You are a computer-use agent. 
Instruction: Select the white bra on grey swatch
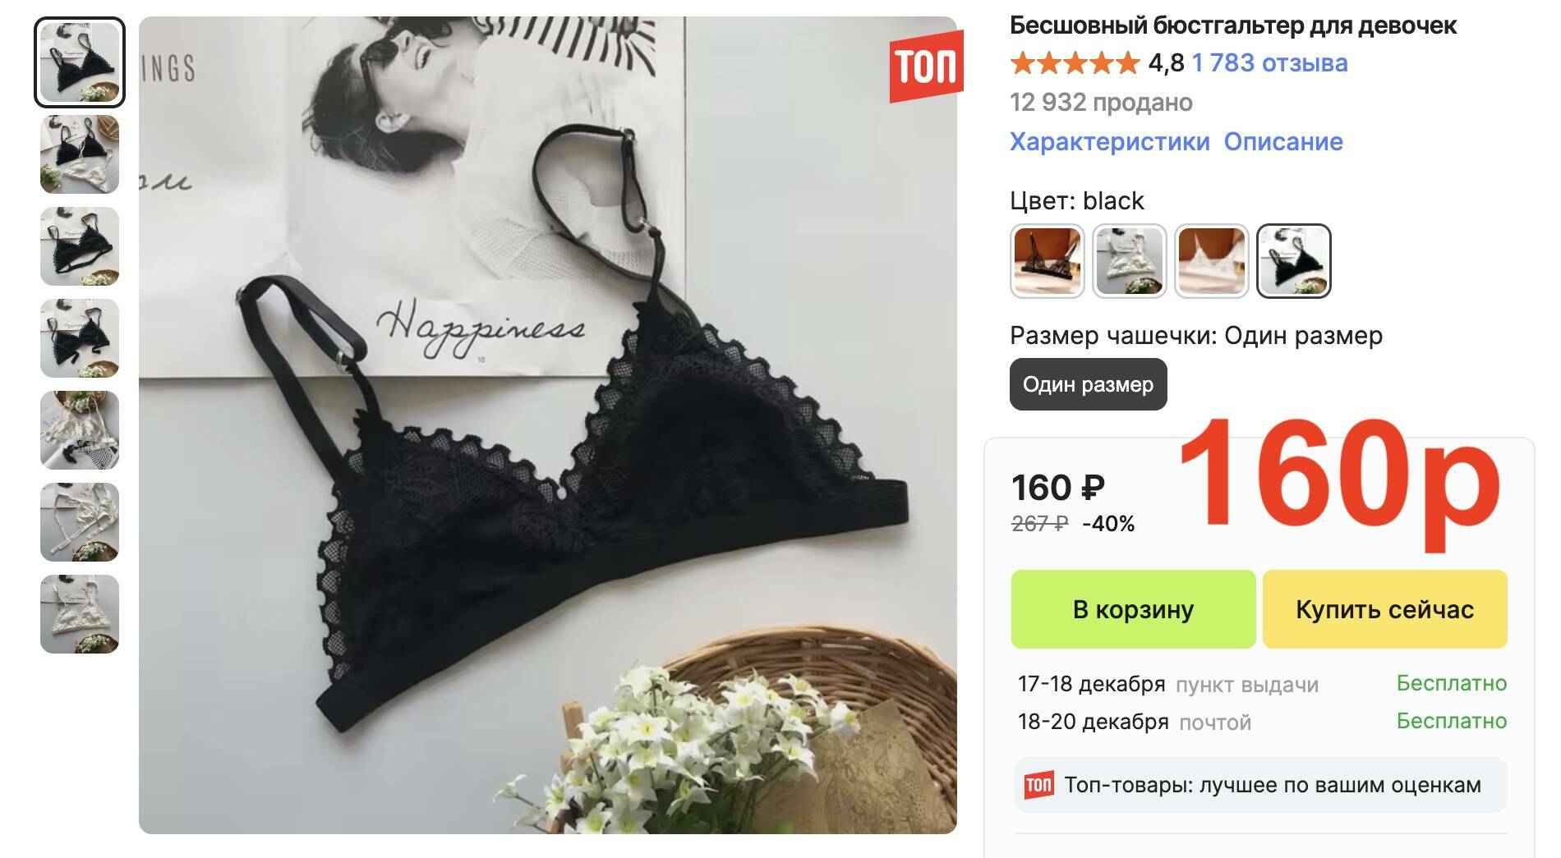pos(1130,260)
